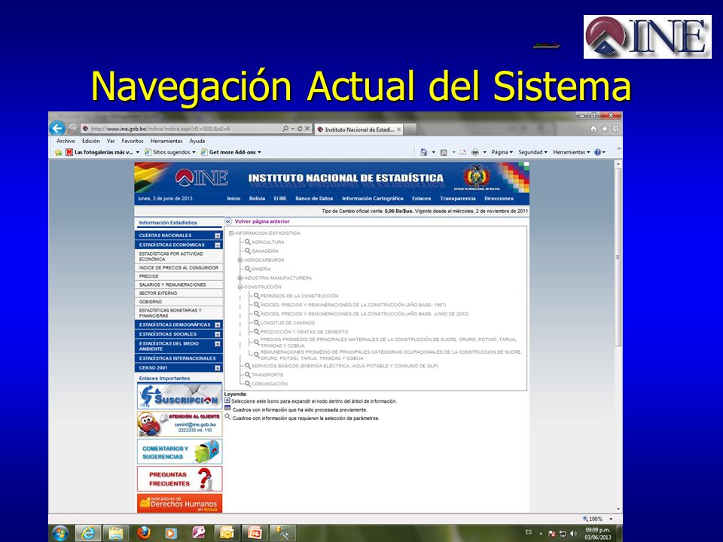Click PERMISOS DE LA CONSTRUCCIÓN link

tap(299, 296)
